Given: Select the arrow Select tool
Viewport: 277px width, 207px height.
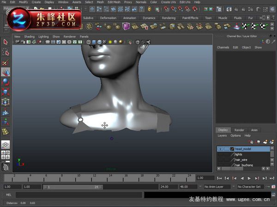Looking at the screenshot, I should (6, 42).
